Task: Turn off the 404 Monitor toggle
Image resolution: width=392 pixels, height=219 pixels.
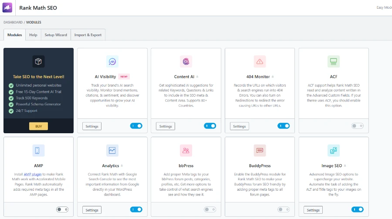Action: [284, 126]
